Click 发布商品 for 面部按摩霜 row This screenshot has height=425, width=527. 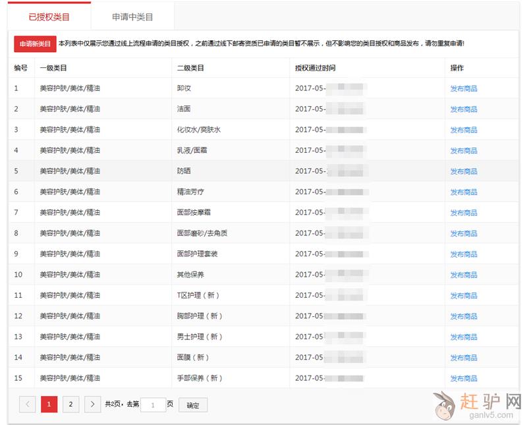464,213
